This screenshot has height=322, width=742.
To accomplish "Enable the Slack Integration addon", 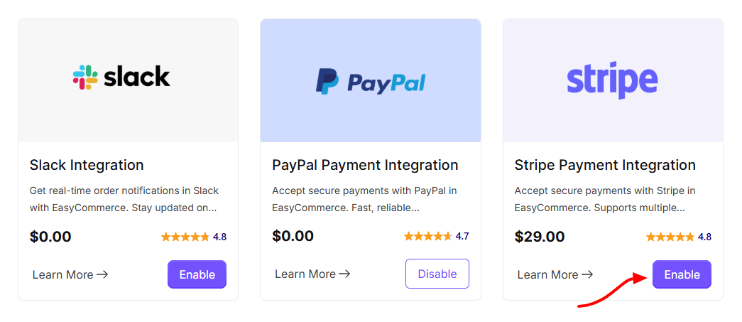I will coord(197,274).
